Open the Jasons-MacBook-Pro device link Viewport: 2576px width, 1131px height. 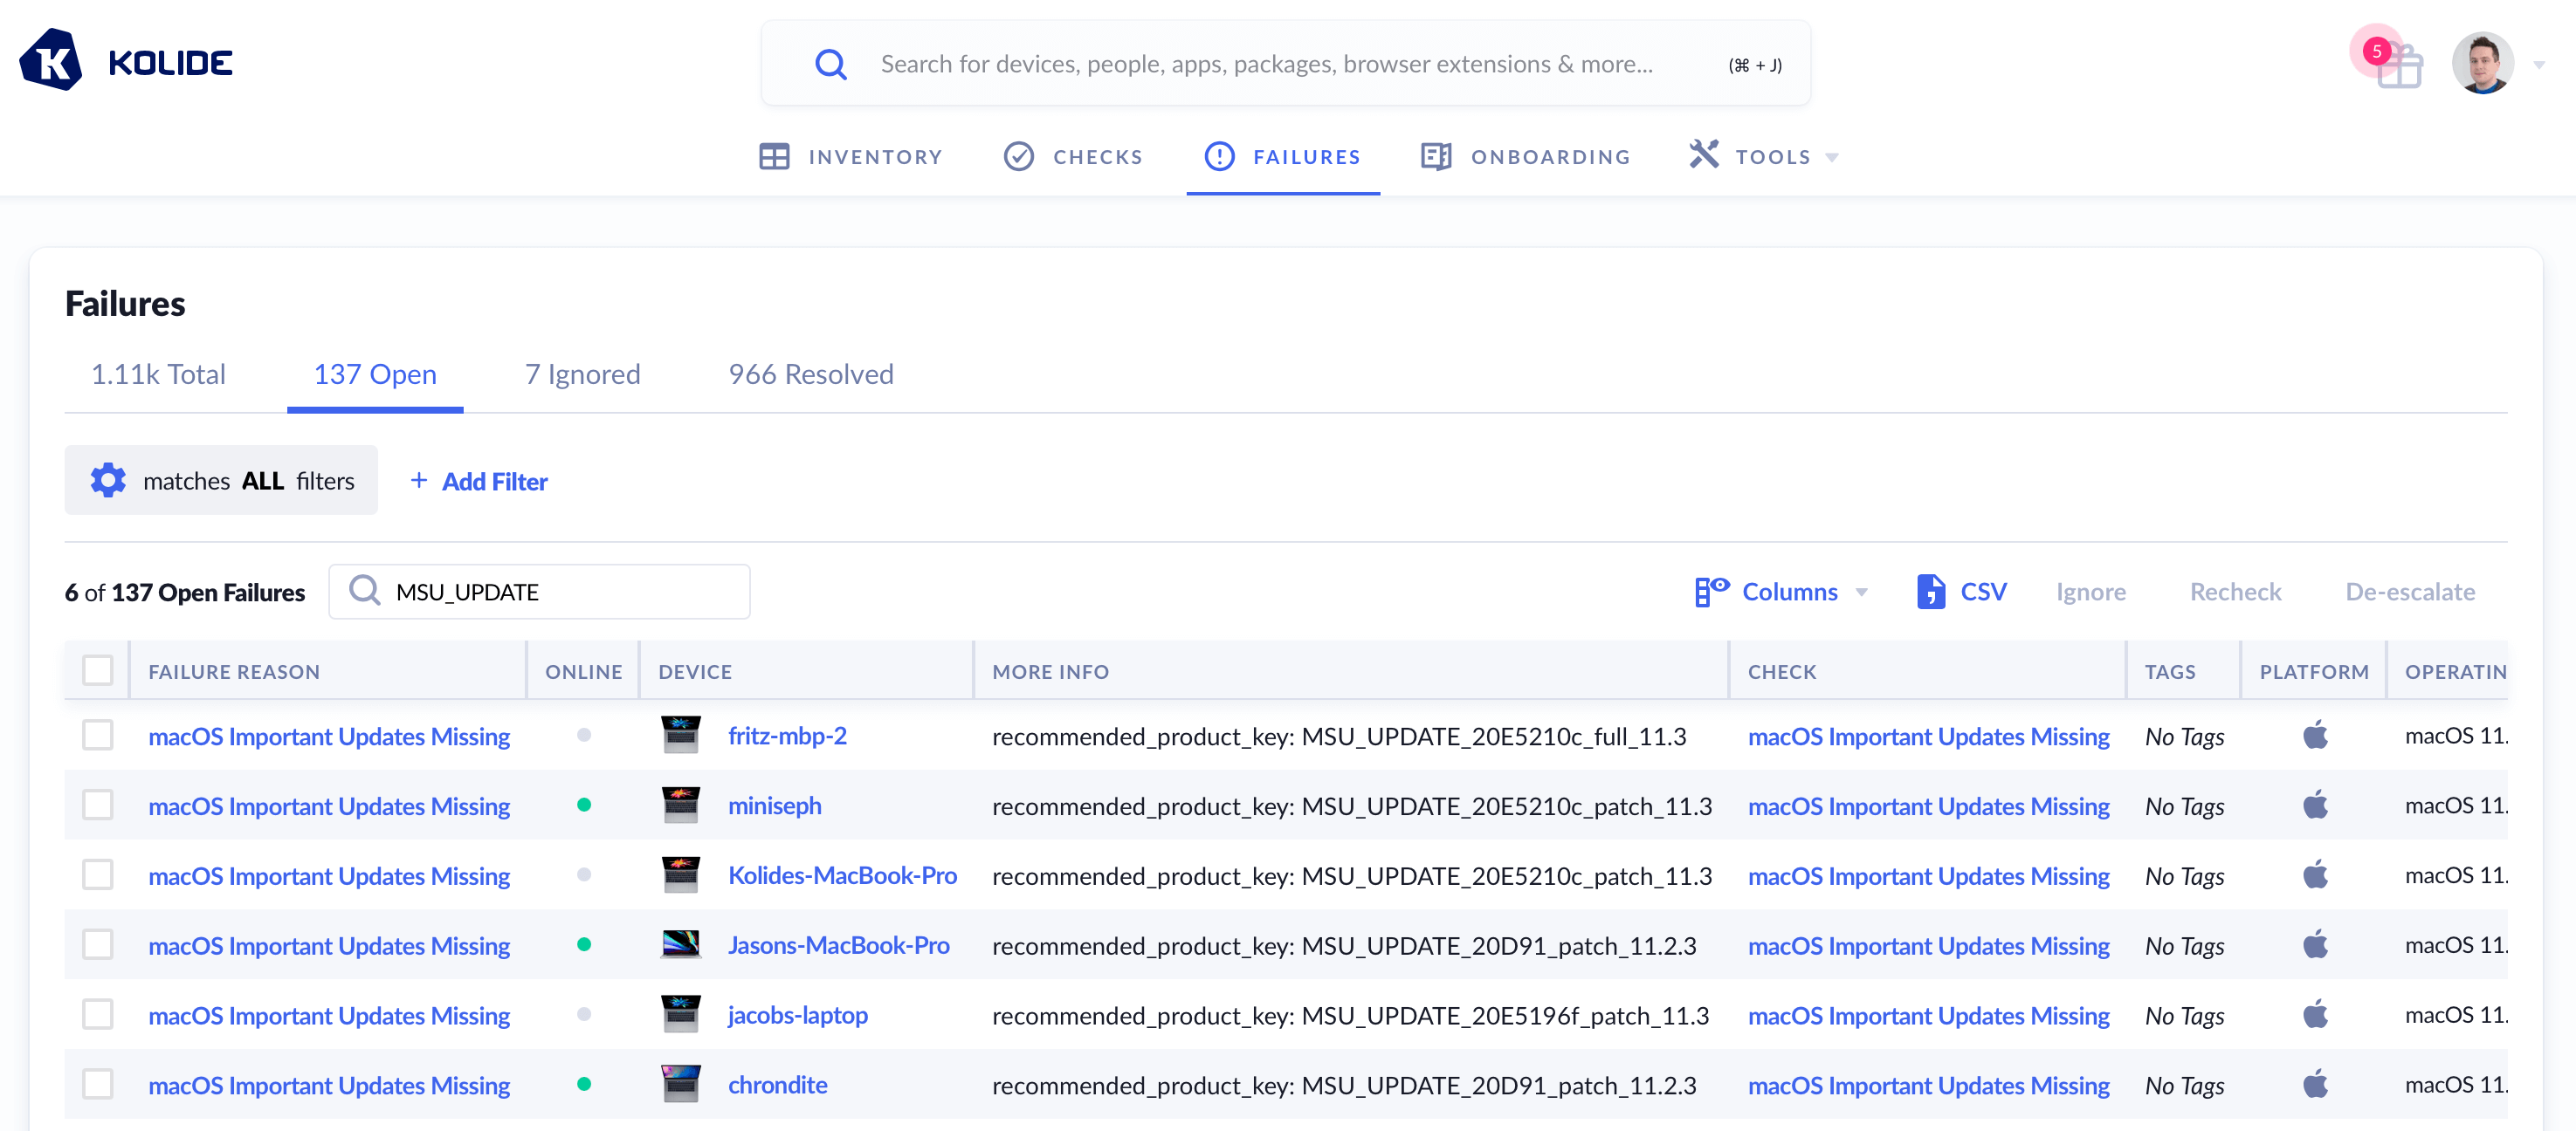pyautogui.click(x=838, y=945)
